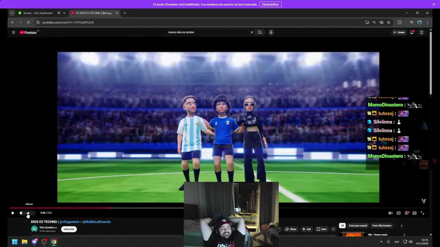Open options for Mix - House music
This screenshot has width=440, height=247.
coord(404,235)
